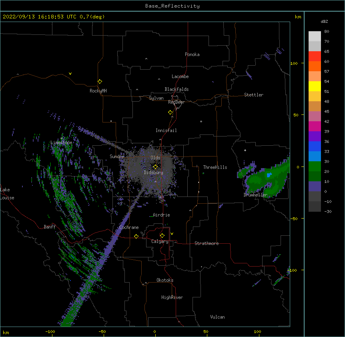The image size is (345, 337).
Task: Click the Okotoks town label
Action: point(165,280)
